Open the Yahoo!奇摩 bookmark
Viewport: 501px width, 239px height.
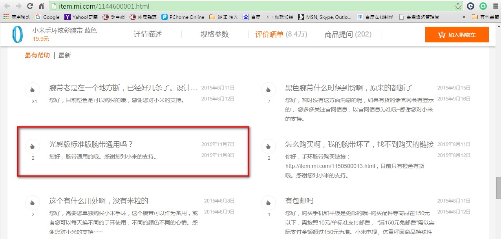tap(81, 17)
